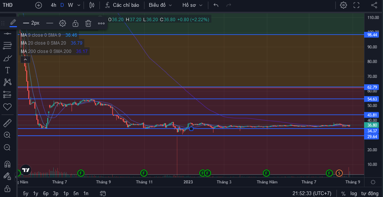Open the Hồ sơ dropdown menu
The height and width of the screenshot is (197, 383).
pos(192,5)
